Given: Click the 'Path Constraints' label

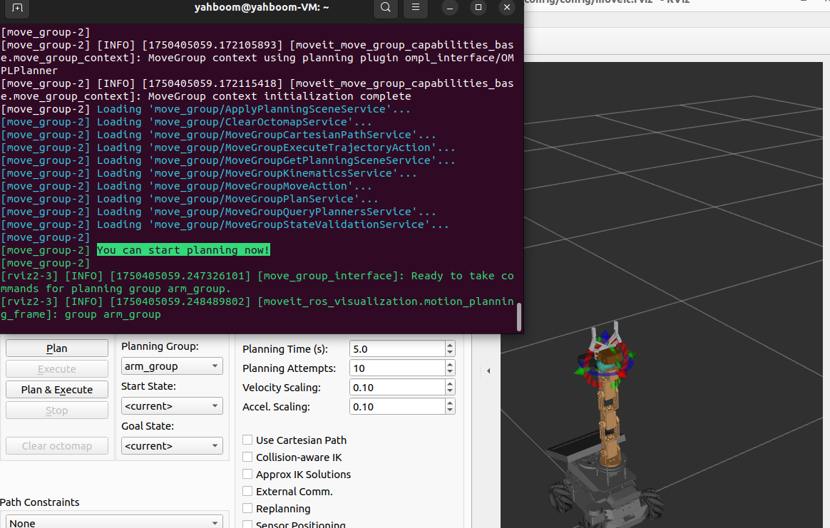Looking at the screenshot, I should (x=40, y=502).
